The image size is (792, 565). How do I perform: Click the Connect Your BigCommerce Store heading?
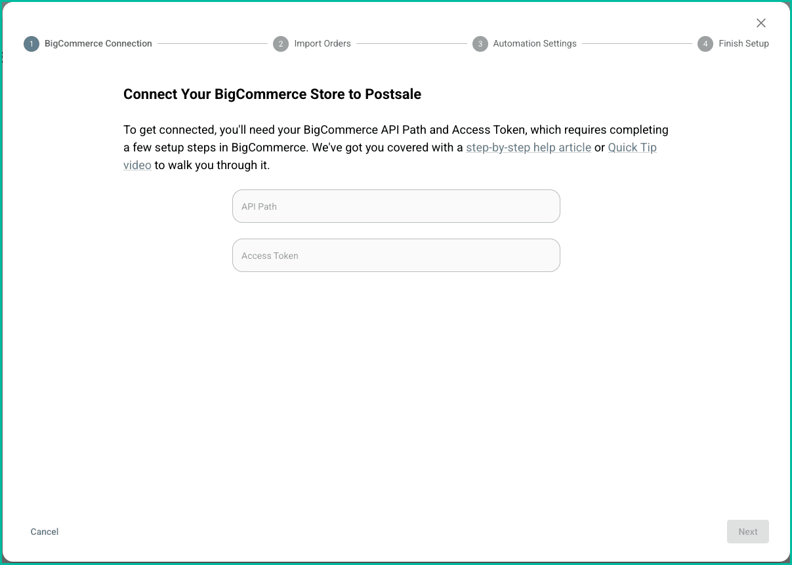pyautogui.click(x=272, y=94)
